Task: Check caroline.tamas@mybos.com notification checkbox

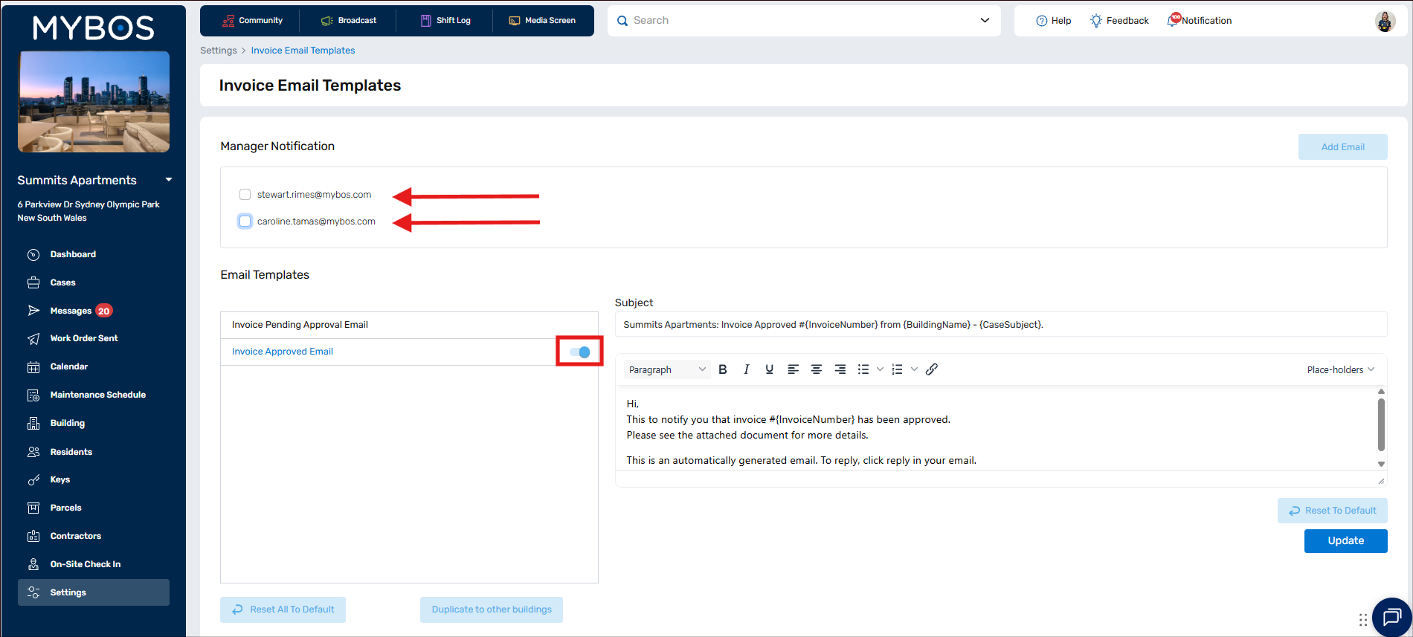Action: click(245, 222)
